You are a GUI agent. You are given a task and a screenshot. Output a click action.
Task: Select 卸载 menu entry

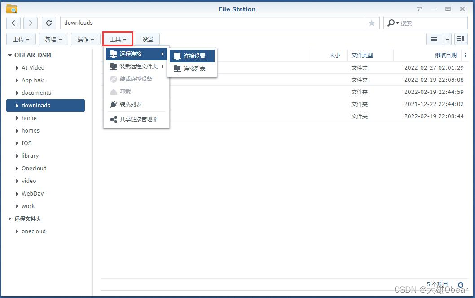(136, 92)
